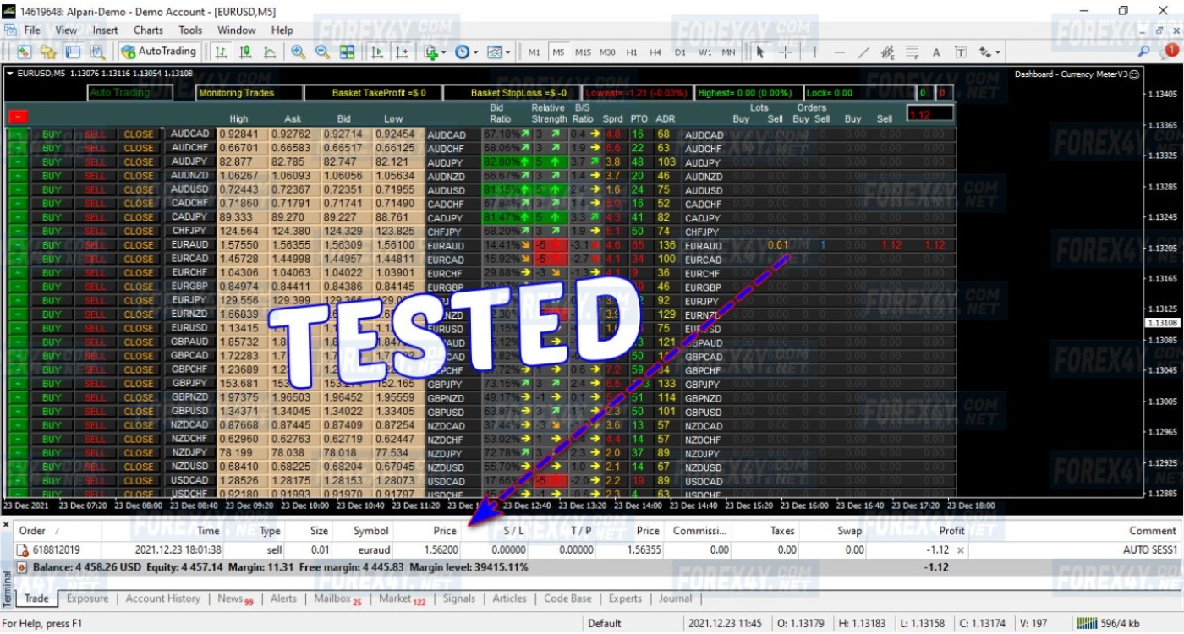Click the Tile Windows icon

(347, 52)
